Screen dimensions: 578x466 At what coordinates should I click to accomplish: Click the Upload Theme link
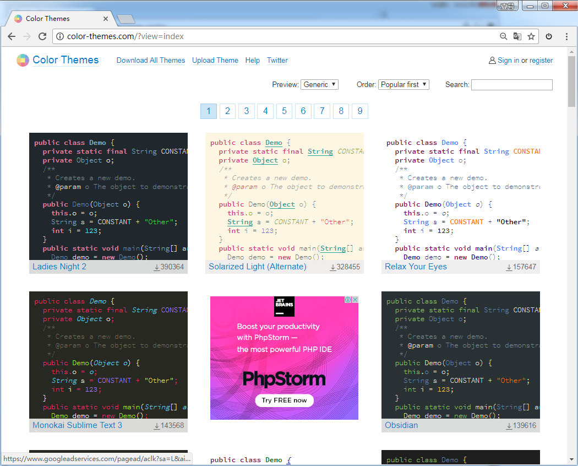point(215,61)
